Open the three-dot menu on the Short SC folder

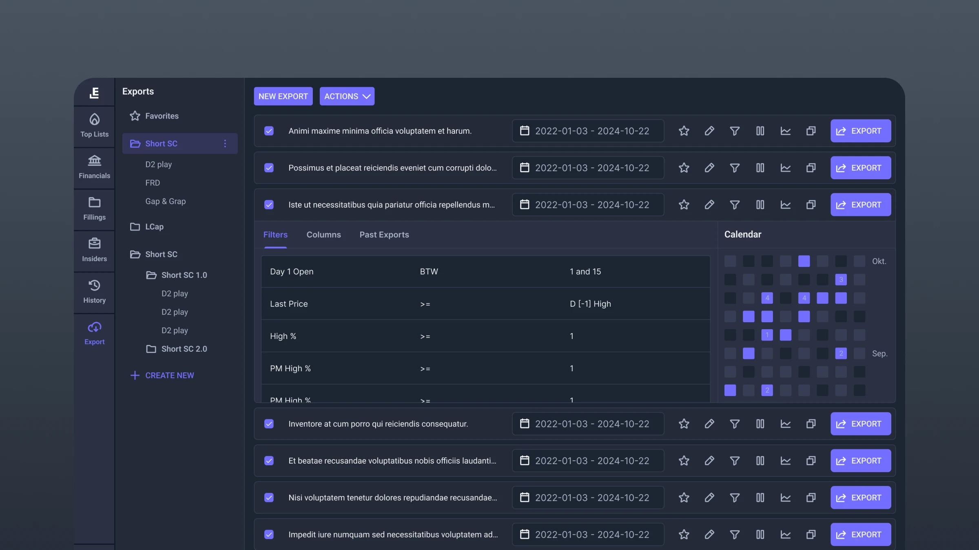[225, 143]
